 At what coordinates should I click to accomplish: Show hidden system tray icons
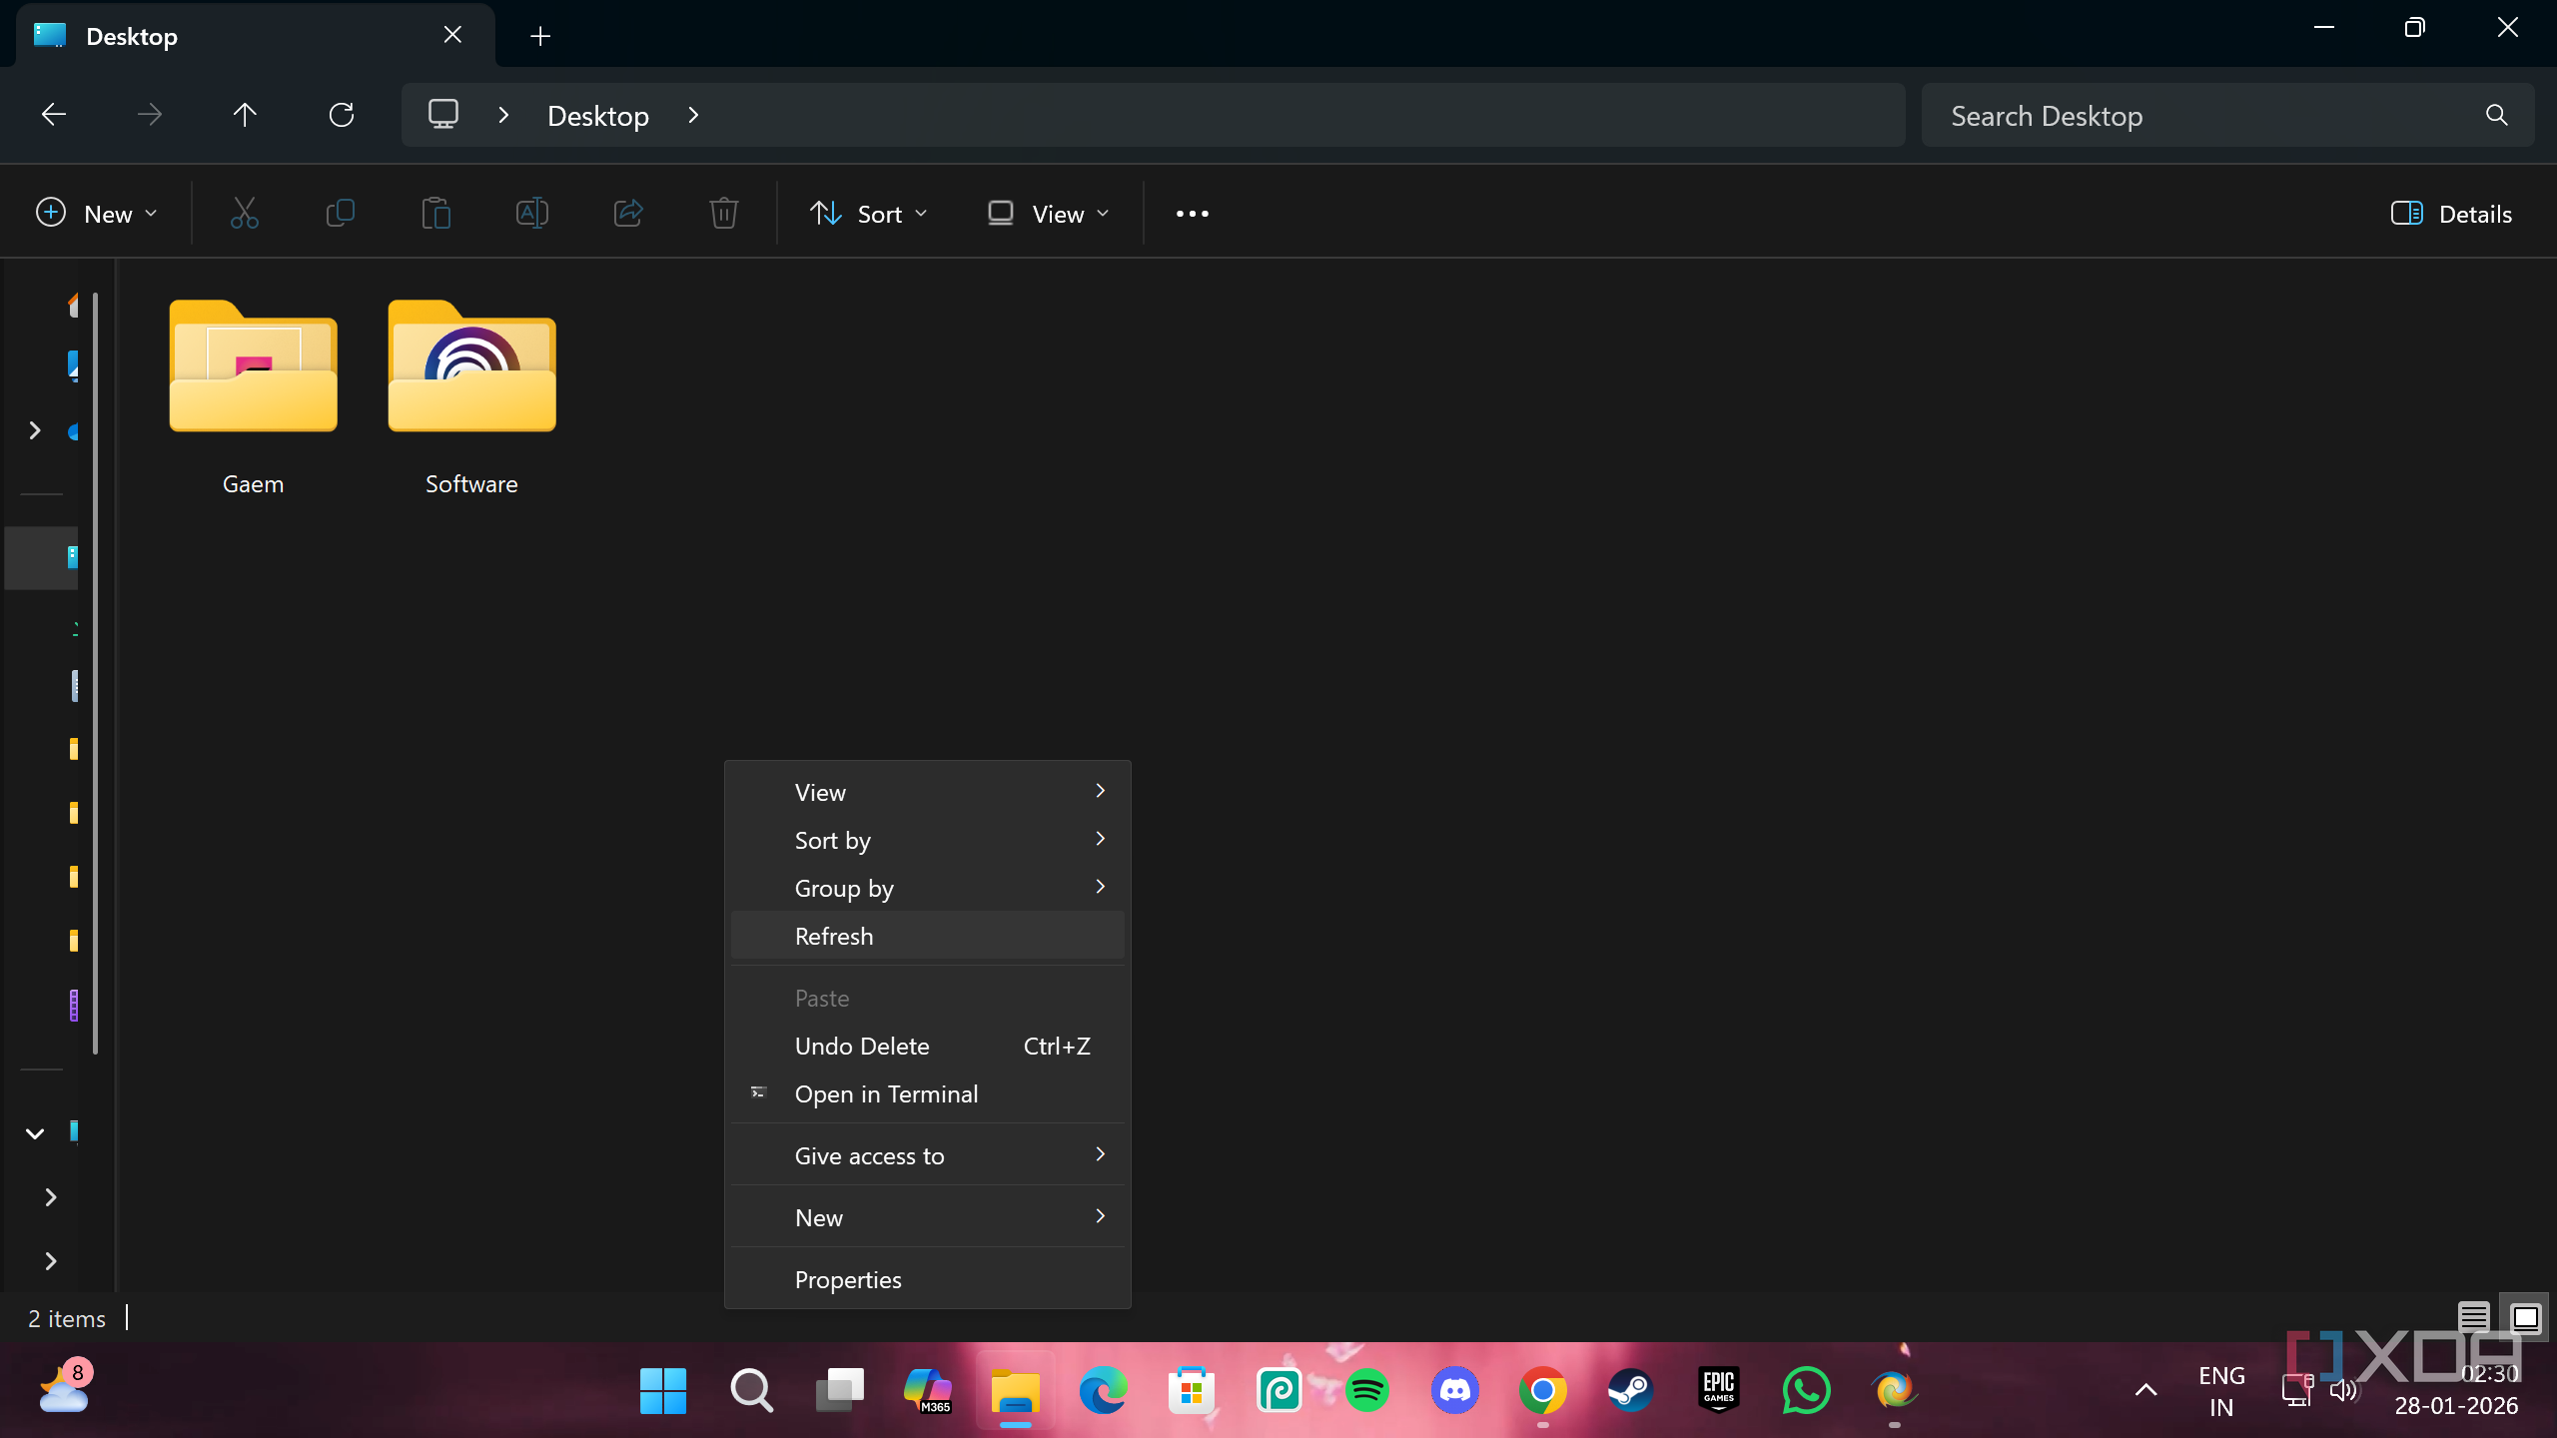pos(2145,1390)
